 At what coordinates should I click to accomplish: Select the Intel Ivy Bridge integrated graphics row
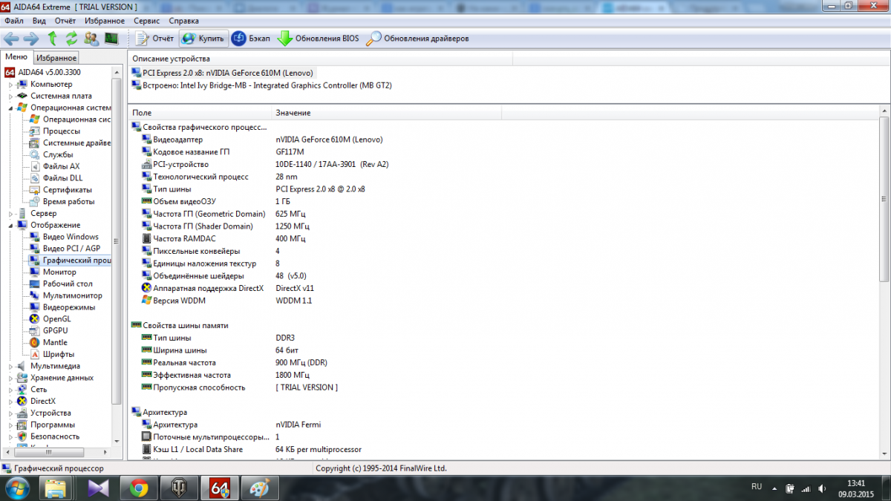click(261, 85)
